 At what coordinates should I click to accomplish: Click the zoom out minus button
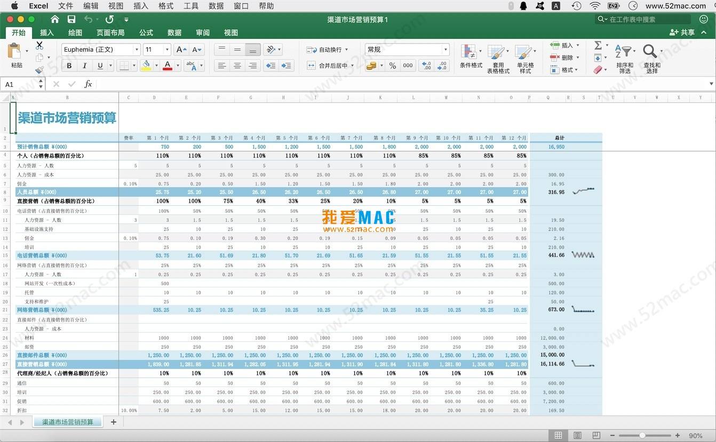tap(614, 436)
